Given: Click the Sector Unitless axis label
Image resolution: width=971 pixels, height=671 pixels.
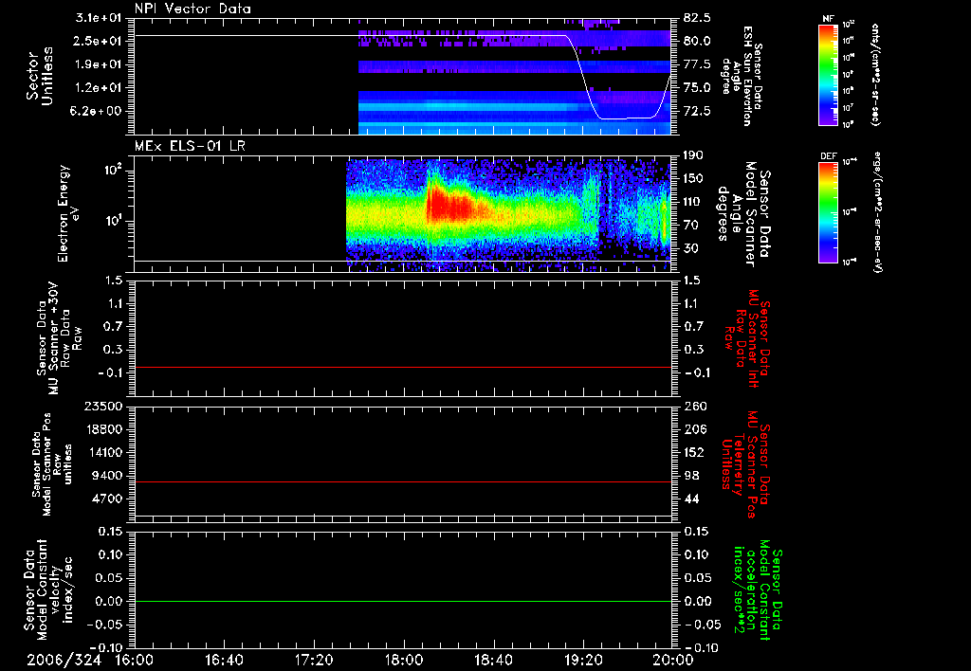Looking at the screenshot, I should click(40, 76).
